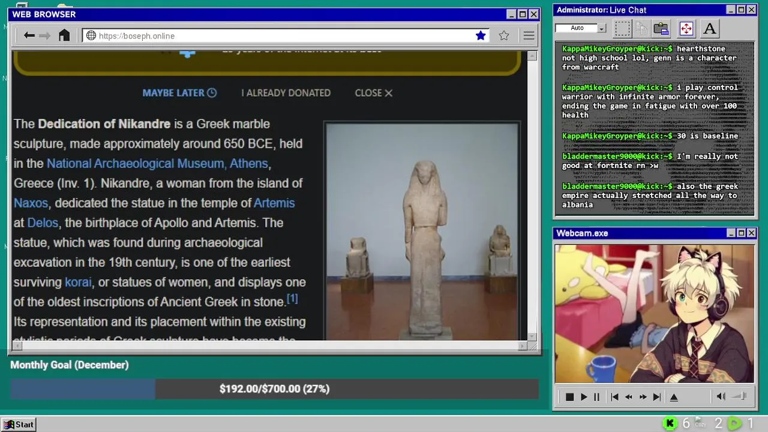The width and height of the screenshot is (768, 432).
Task: Maximize the Live Chat window
Action: (x=741, y=10)
